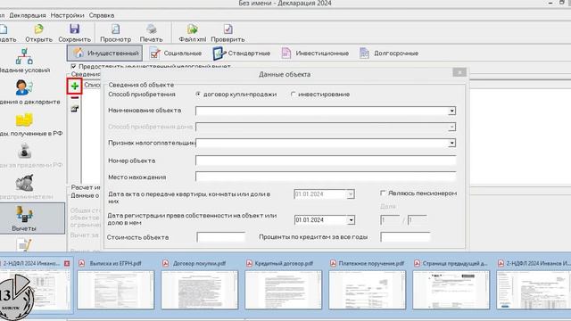
Task: Select инвестирование radio button
Action: coord(294,95)
